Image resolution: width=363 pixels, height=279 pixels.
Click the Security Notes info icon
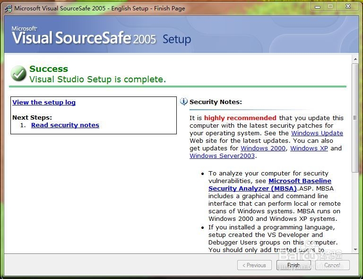point(184,101)
